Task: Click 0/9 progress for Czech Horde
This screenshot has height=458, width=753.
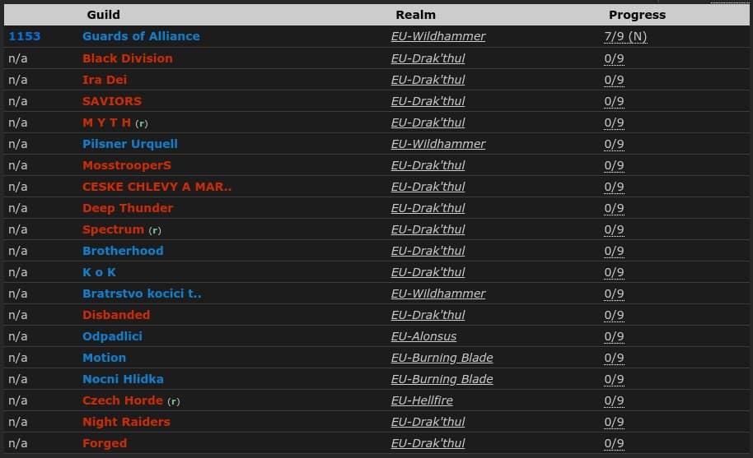Action: (615, 400)
